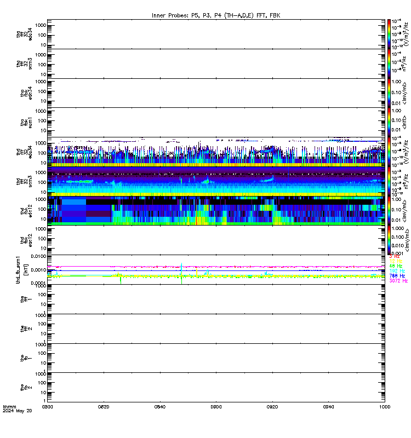Click the colorbar beside the tha fbk scm1 panel

[x=389, y=122]
